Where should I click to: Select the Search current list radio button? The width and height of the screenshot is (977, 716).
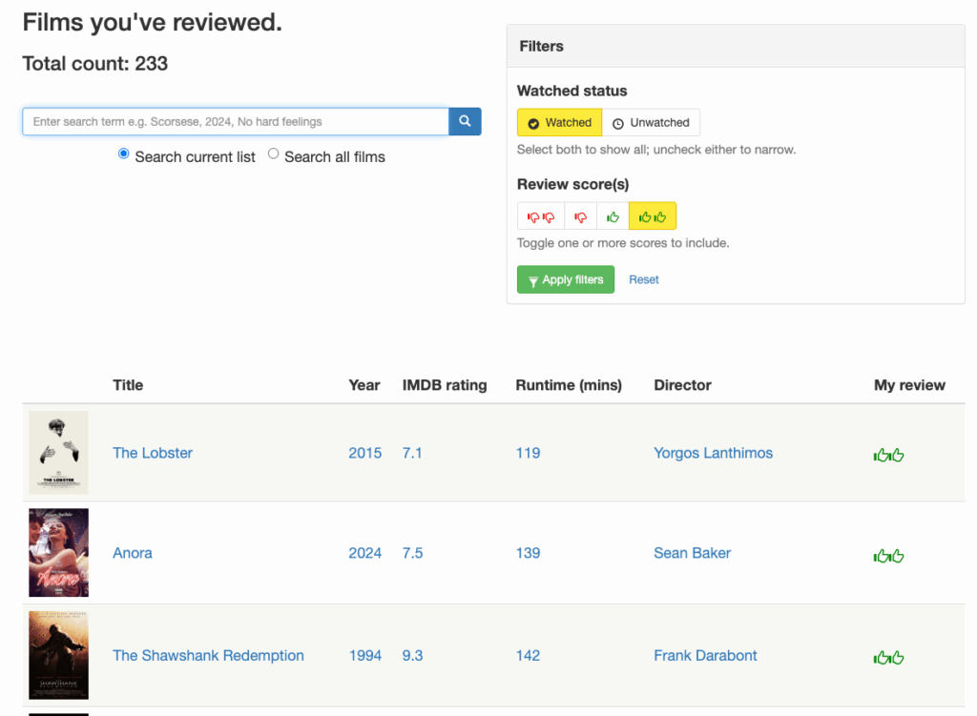tap(123, 154)
